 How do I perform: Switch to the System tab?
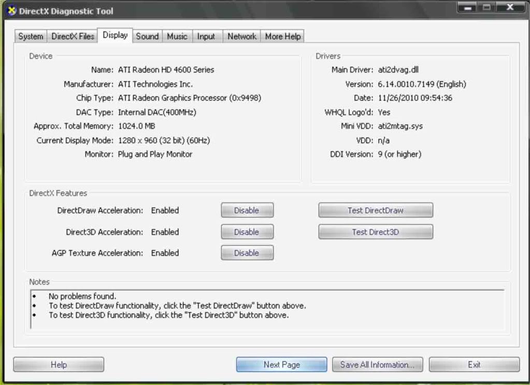coord(31,36)
